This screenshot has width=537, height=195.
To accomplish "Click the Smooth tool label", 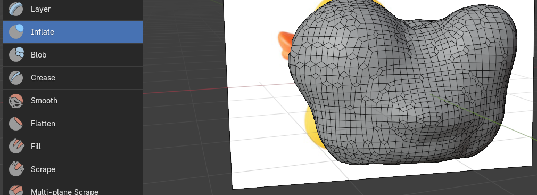I will [x=44, y=101].
